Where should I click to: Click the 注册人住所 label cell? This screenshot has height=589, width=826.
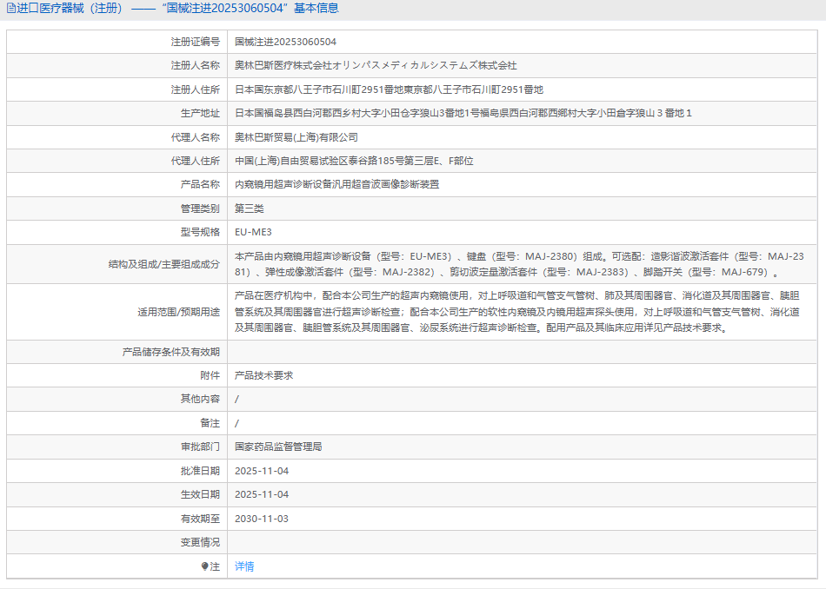point(117,89)
